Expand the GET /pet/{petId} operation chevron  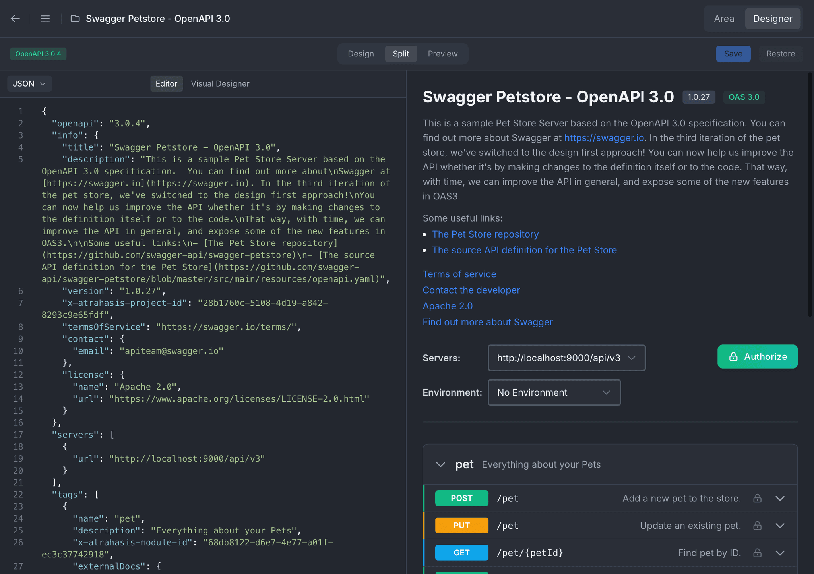click(x=780, y=553)
